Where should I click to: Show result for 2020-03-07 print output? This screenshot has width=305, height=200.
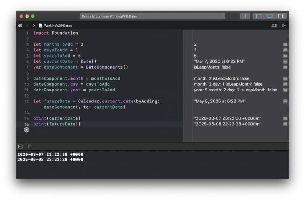click(285, 118)
